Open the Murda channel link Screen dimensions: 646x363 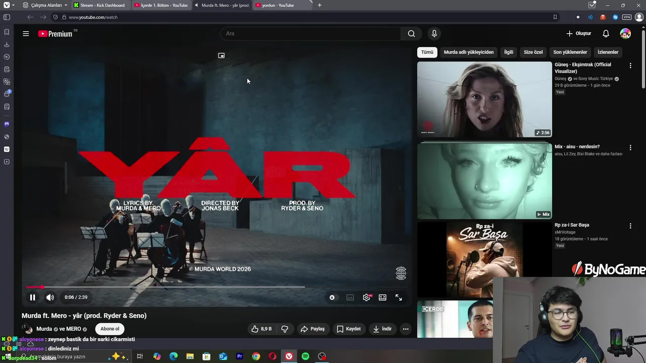pos(44,329)
